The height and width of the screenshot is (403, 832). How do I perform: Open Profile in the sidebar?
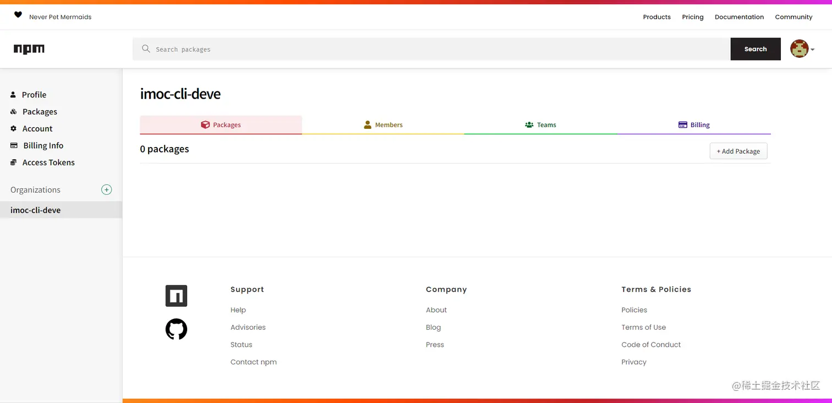point(34,95)
